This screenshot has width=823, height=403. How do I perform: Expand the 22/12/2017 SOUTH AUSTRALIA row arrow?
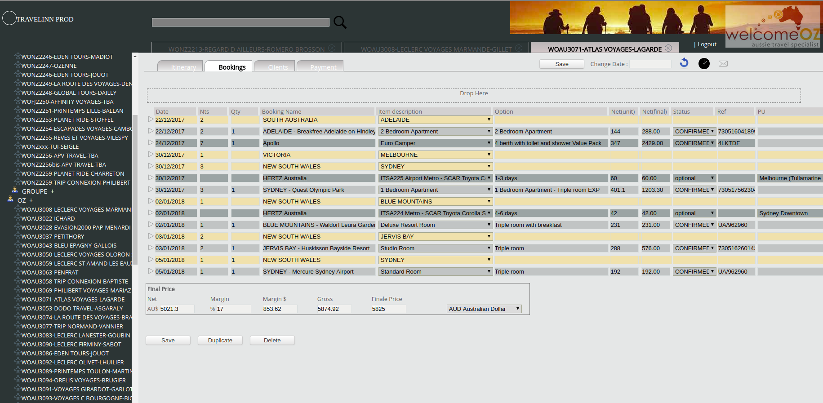(x=151, y=120)
